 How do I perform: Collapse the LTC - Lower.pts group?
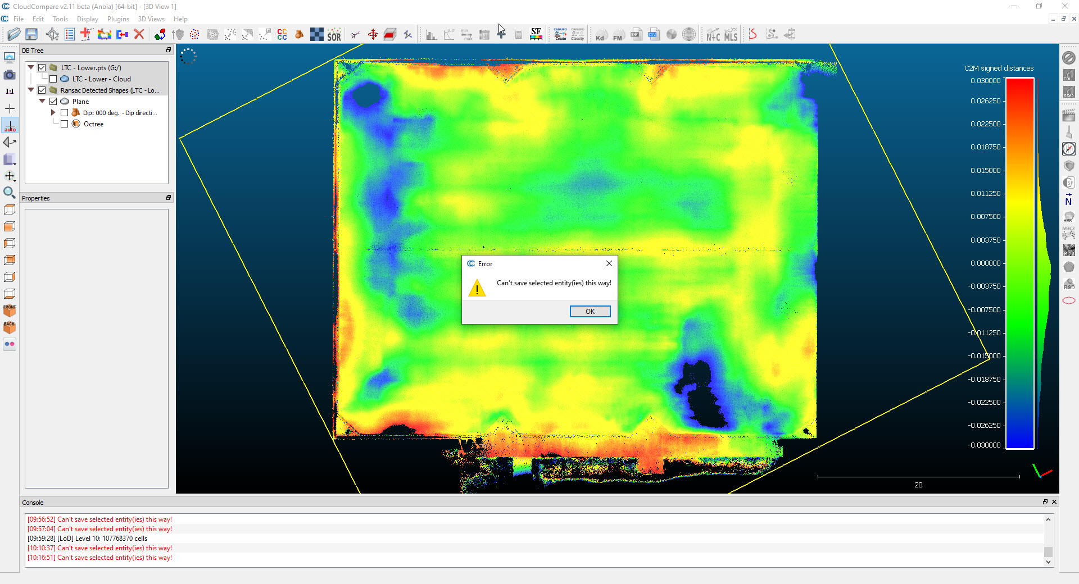pos(31,67)
